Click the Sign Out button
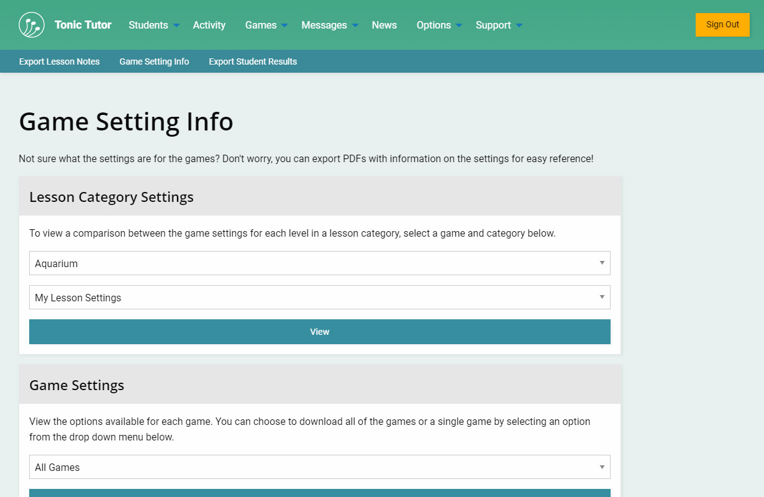The image size is (764, 497). [x=722, y=25]
